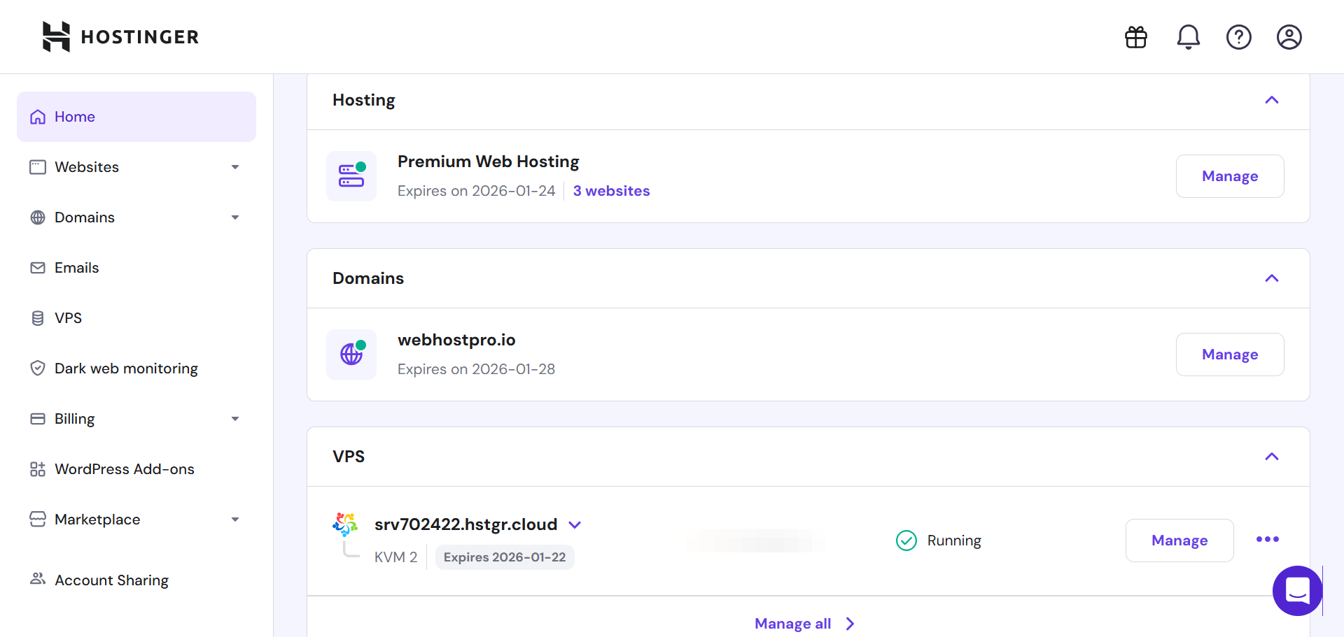
Task: Click the Premium Web Hosting server icon
Action: pos(351,176)
